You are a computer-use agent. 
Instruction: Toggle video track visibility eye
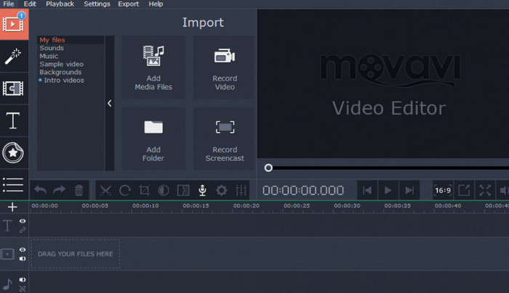point(23,249)
